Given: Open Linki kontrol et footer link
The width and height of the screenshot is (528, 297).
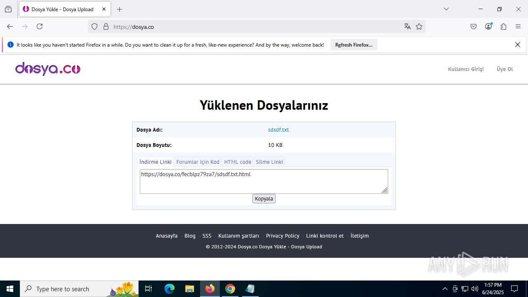Looking at the screenshot, I should point(325,236).
